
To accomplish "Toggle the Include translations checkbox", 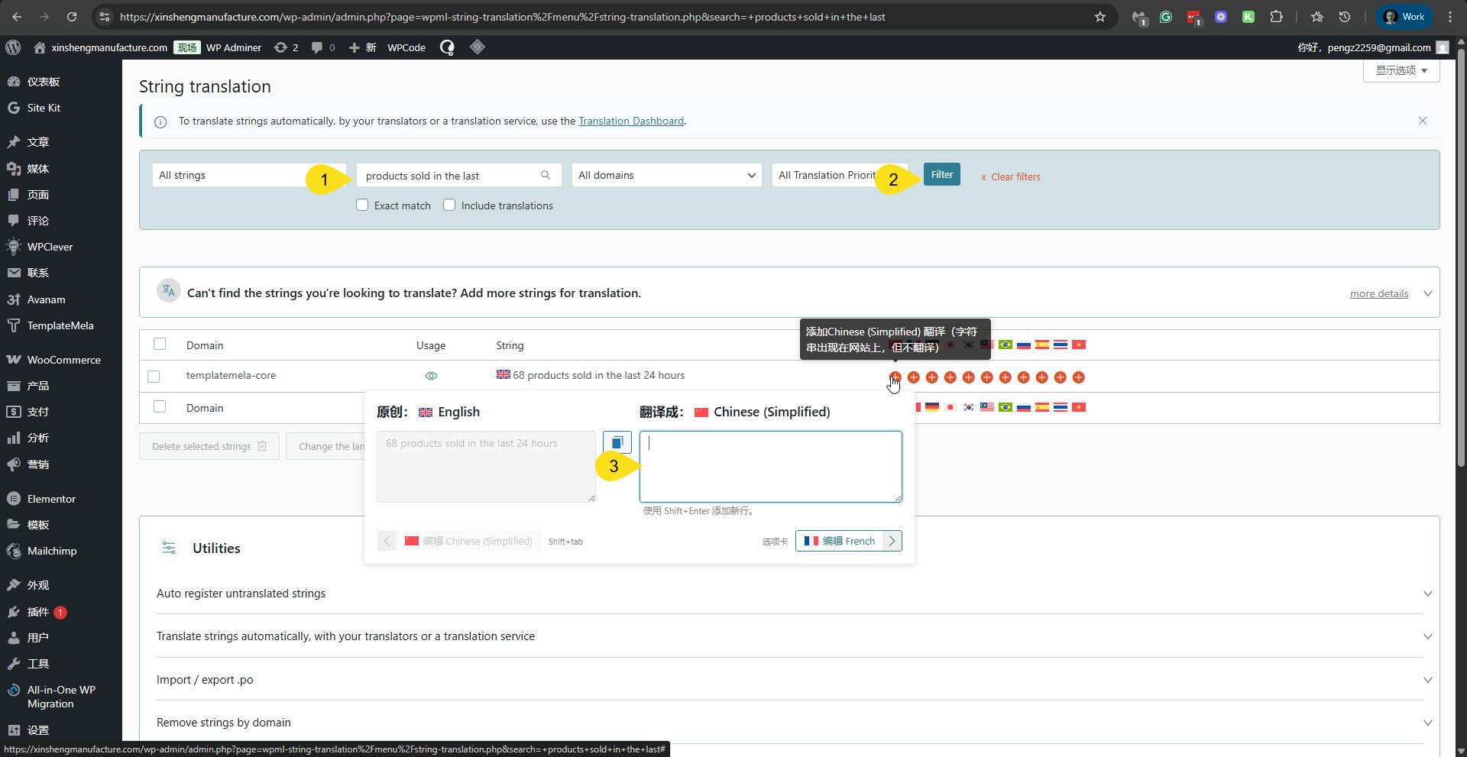I will [449, 205].
